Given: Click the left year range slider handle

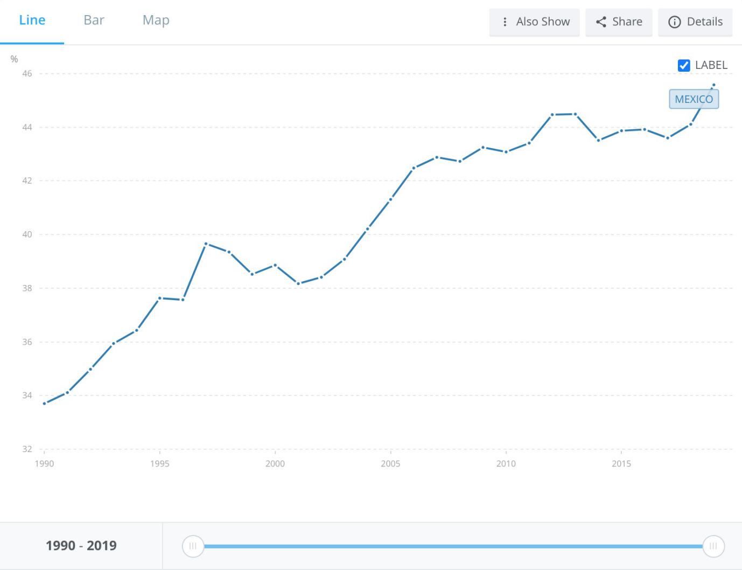Looking at the screenshot, I should 193,546.
